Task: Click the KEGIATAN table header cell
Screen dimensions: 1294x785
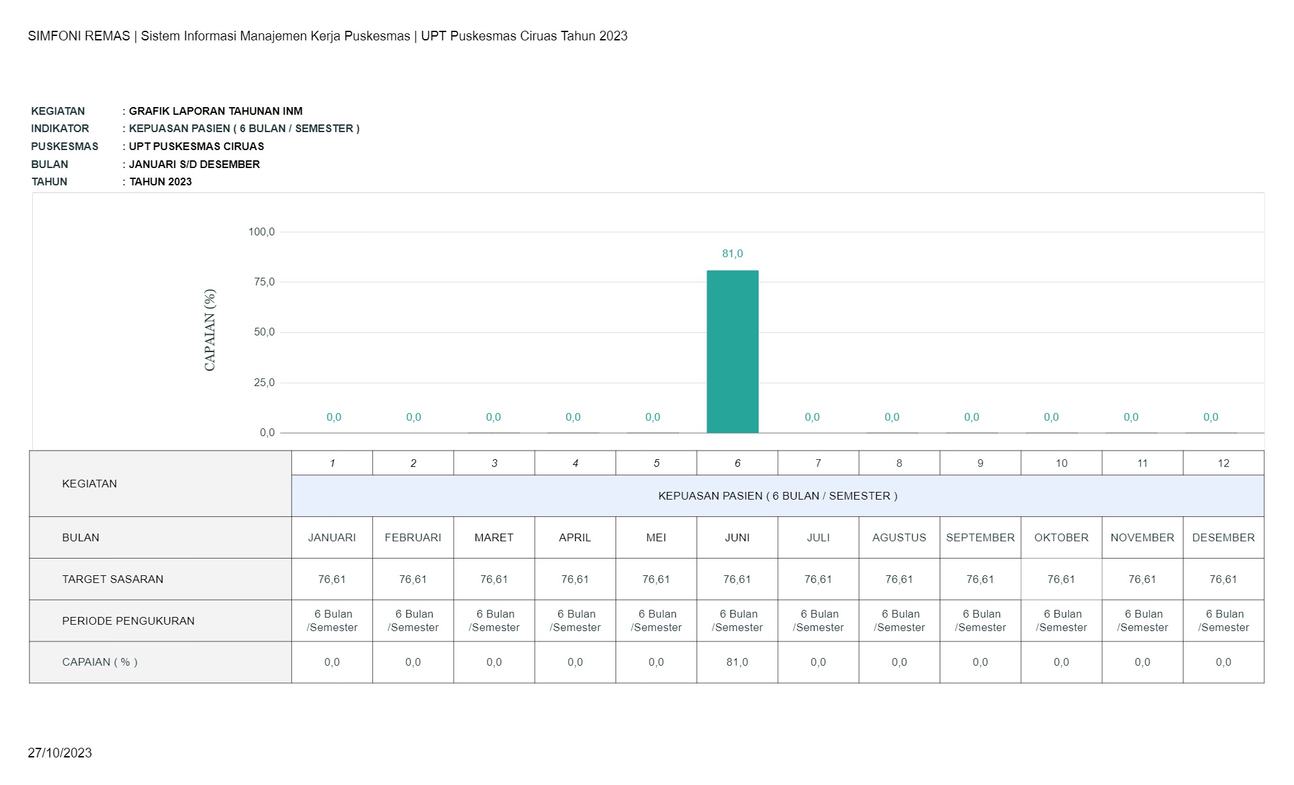Action: pyautogui.click(x=90, y=484)
